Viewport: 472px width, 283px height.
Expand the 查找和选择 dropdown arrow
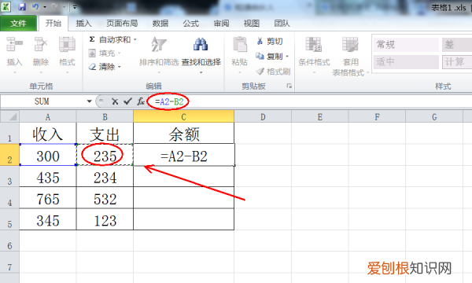[201, 72]
